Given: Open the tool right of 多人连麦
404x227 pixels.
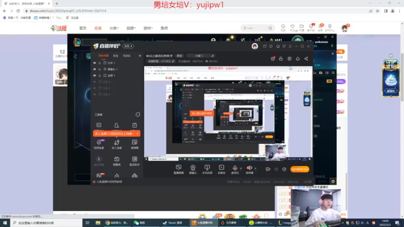Looking at the screenshot, I should [134, 144].
